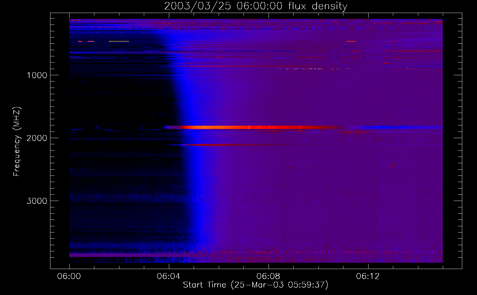This screenshot has width=477, height=295.
Task: Click the 'Start Time (25-Mar-03 05:59:37)' axis label
Action: (256, 285)
